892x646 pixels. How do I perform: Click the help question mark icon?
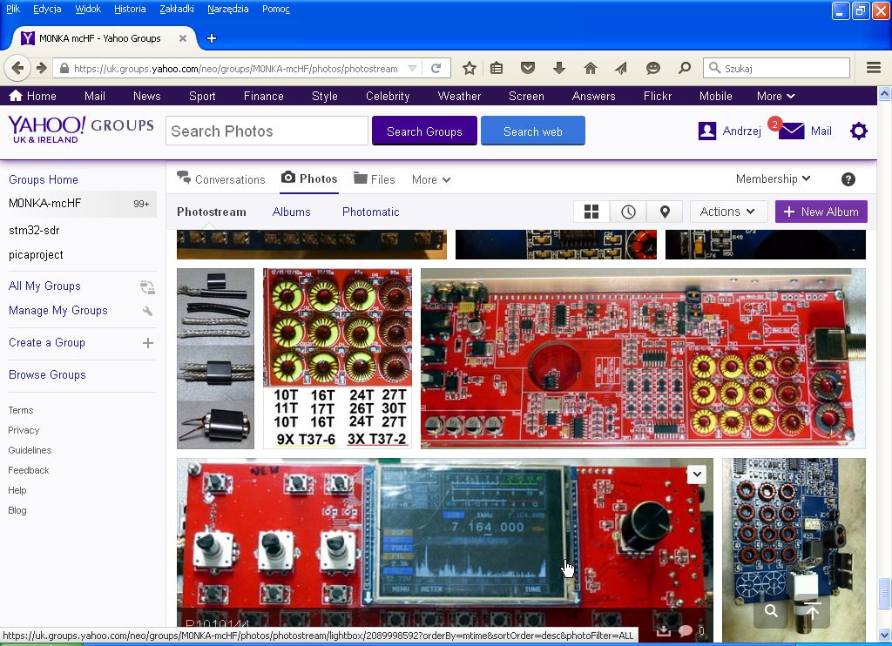tap(848, 179)
